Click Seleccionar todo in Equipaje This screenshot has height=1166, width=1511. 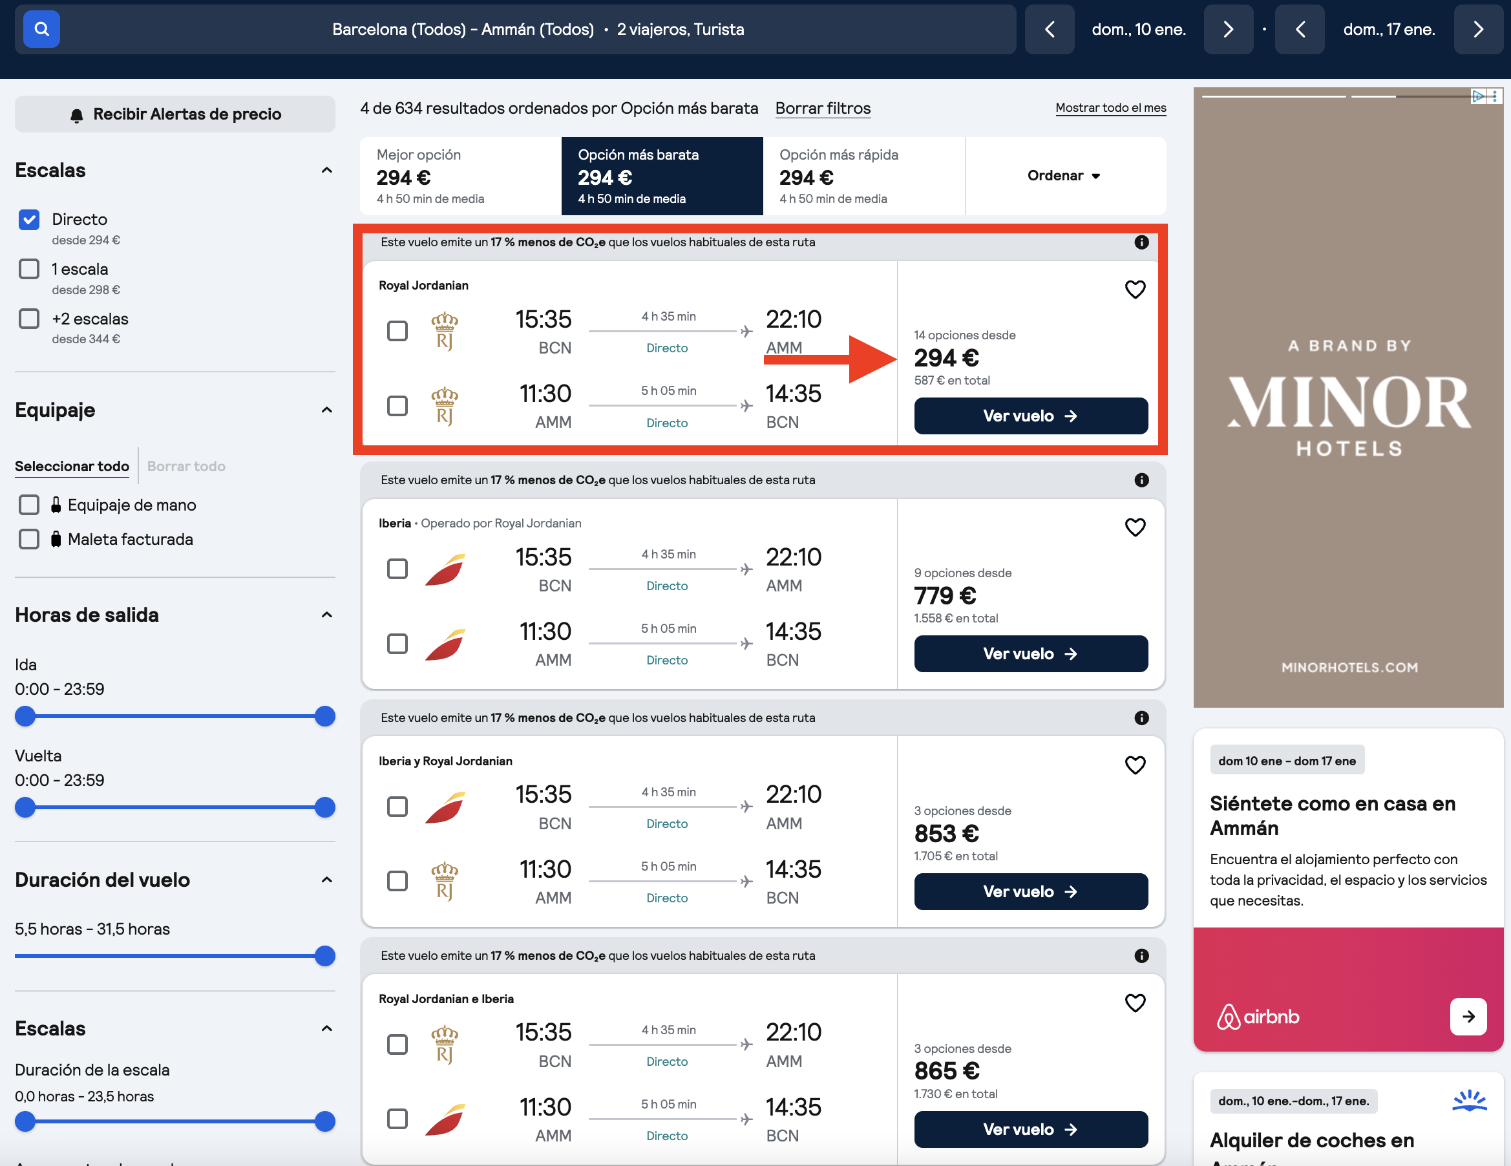(72, 467)
